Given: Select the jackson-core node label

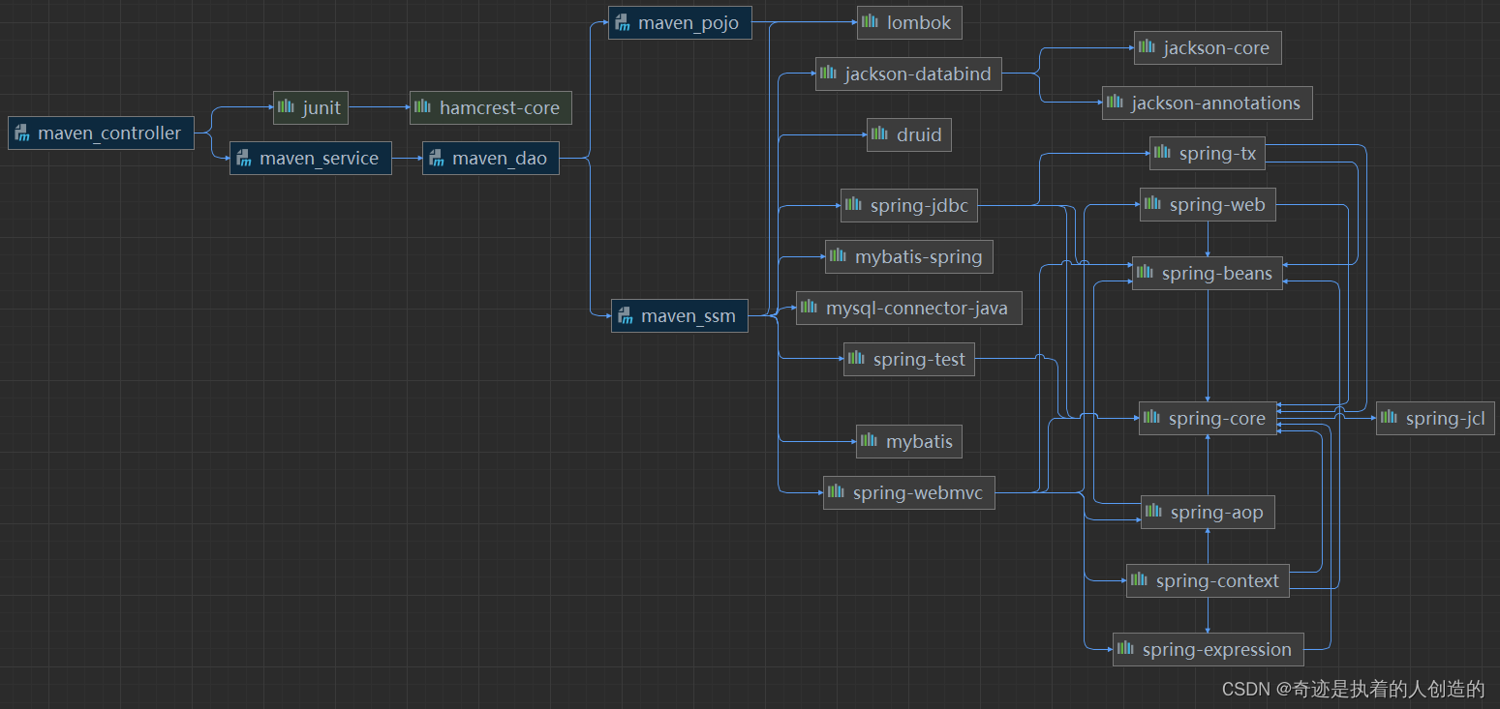Looking at the screenshot, I should (x=1216, y=47).
